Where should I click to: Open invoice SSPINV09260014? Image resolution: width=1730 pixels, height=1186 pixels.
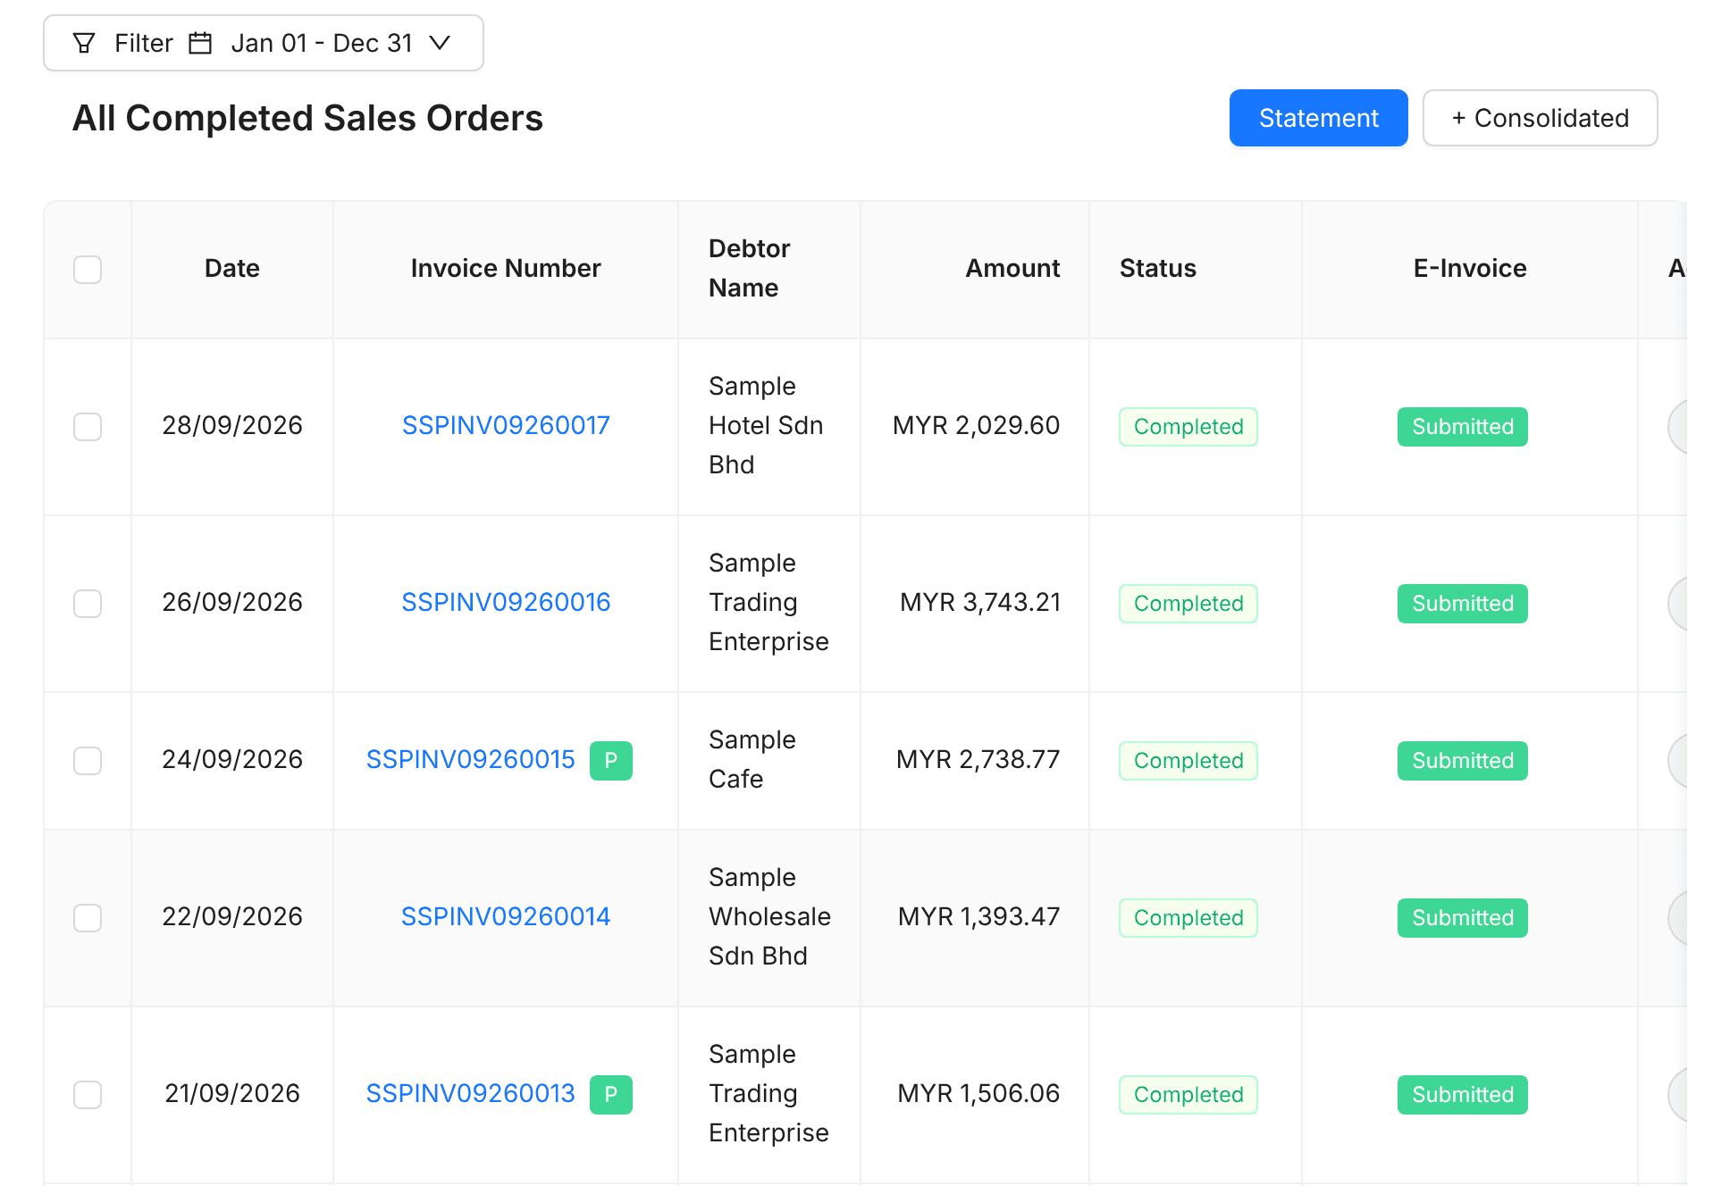point(506,916)
